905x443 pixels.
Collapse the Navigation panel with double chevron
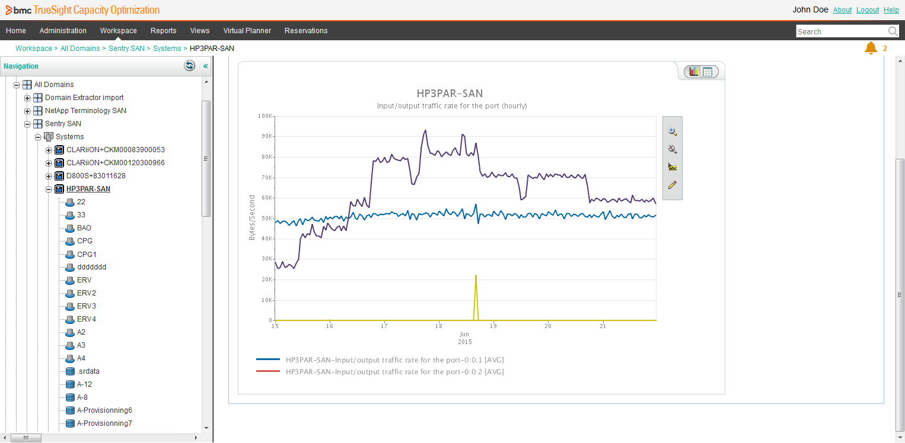click(206, 66)
